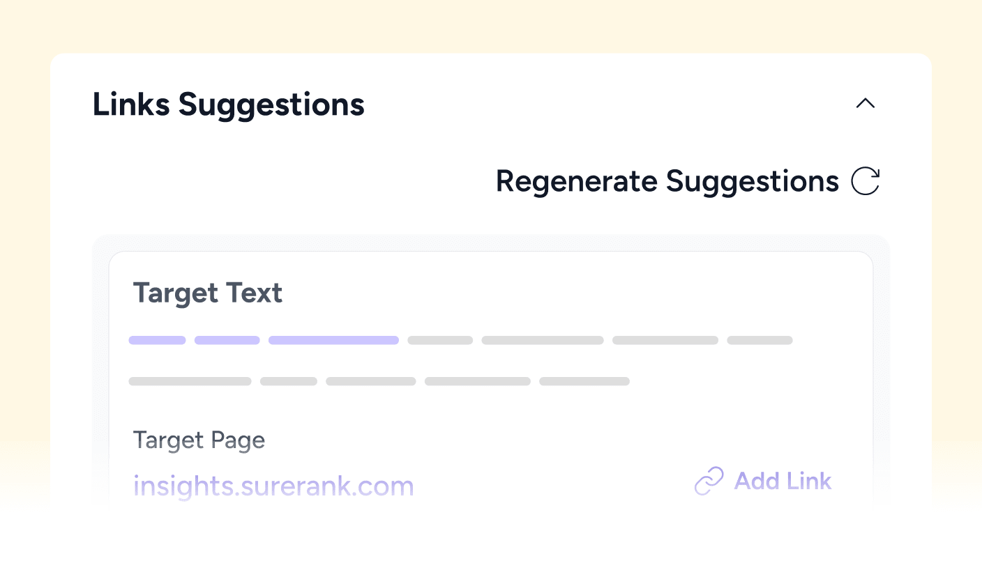The image size is (982, 577).
Task: Click the Add Link action
Action: [x=783, y=481]
